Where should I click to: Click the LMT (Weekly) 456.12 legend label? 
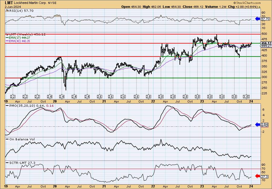27,34
